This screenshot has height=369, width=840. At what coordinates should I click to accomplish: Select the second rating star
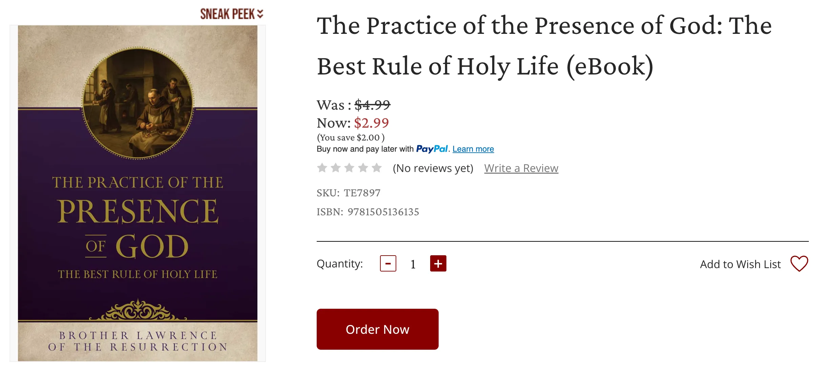336,168
